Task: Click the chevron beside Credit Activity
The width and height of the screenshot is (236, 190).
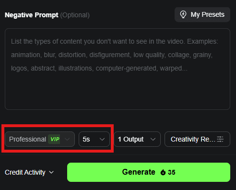Action: (x=51, y=172)
